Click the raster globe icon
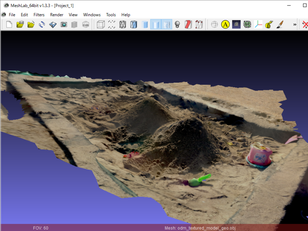Image resolution: width=308 pixels, height=231 pixels. (85, 25)
